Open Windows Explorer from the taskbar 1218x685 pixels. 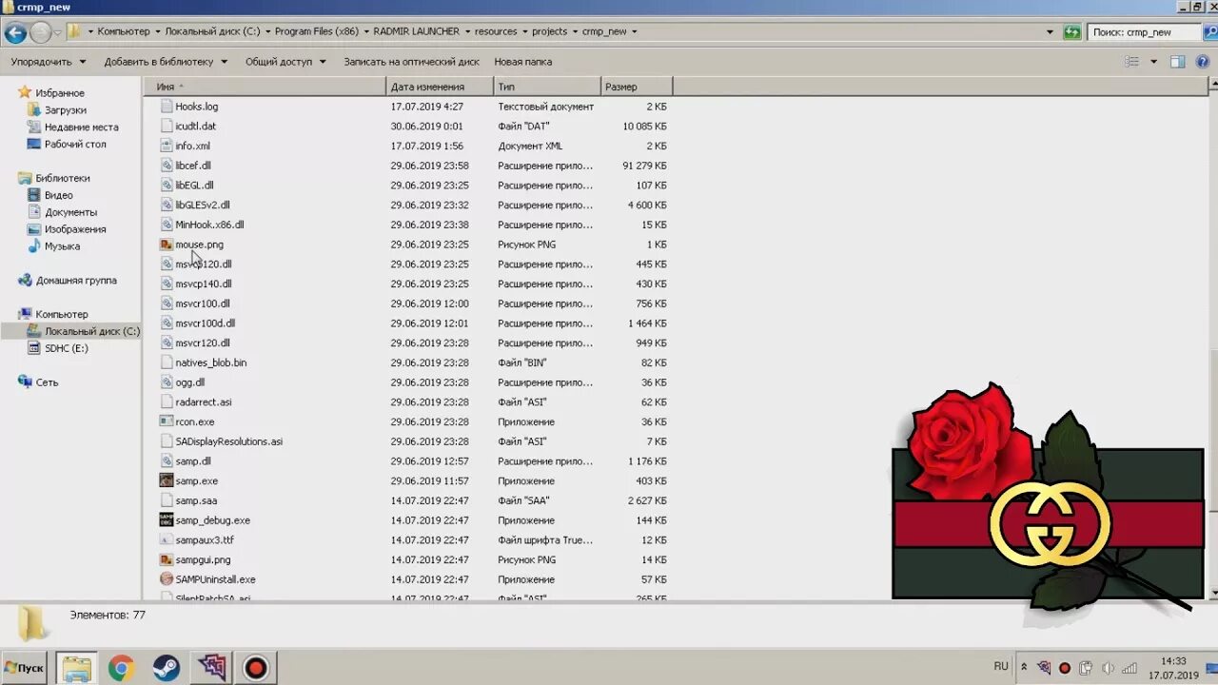[x=77, y=668]
